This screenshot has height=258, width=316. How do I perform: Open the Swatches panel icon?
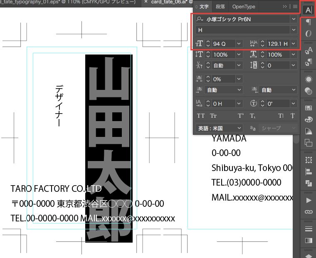tap(308, 108)
